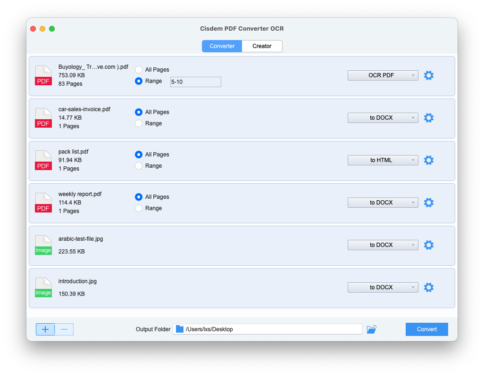
Task: Open the output folder browse icon
Action: tap(372, 329)
